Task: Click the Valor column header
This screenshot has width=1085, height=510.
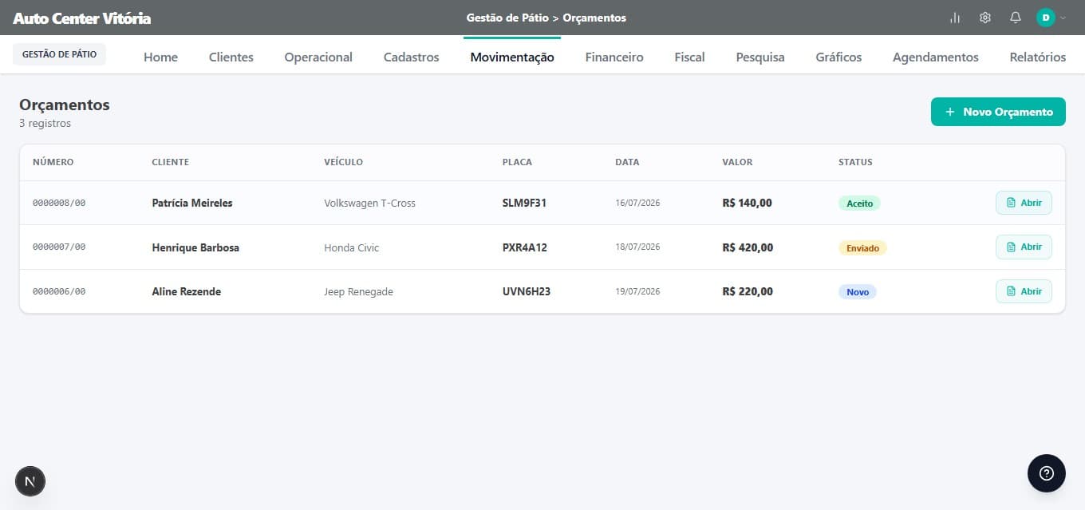Action: tap(737, 162)
